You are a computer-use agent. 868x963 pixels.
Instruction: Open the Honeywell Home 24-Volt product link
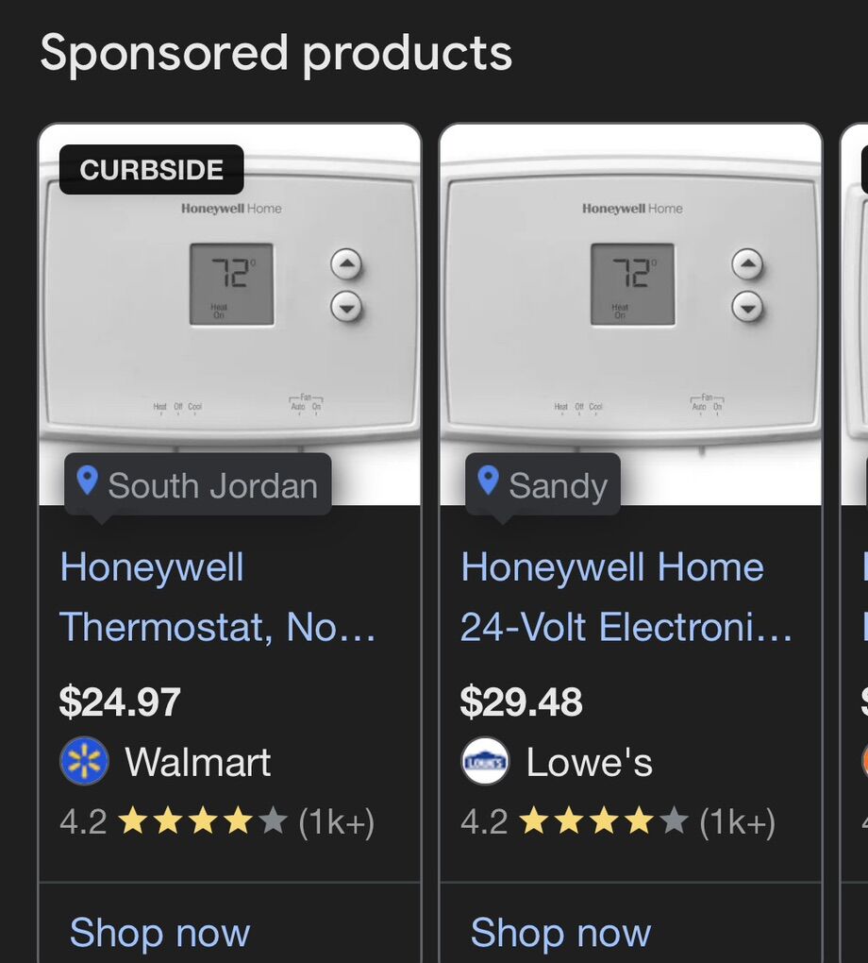pyautogui.click(x=626, y=597)
